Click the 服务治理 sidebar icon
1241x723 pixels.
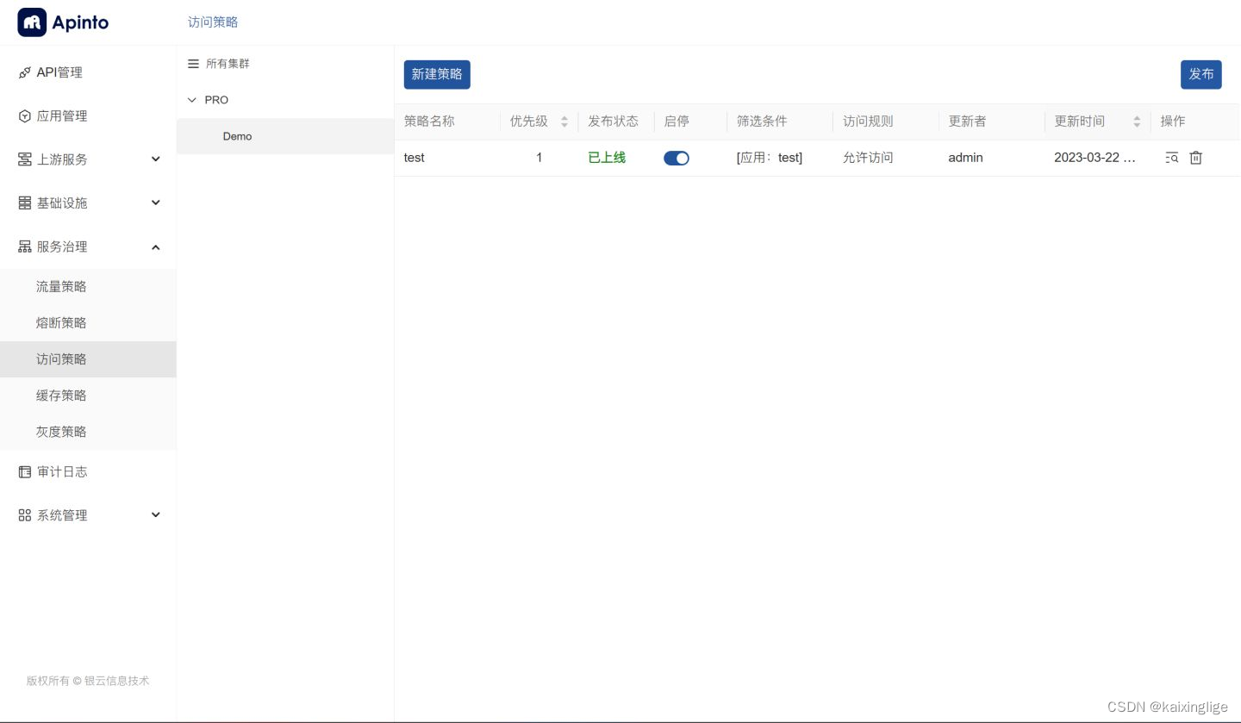pos(24,246)
